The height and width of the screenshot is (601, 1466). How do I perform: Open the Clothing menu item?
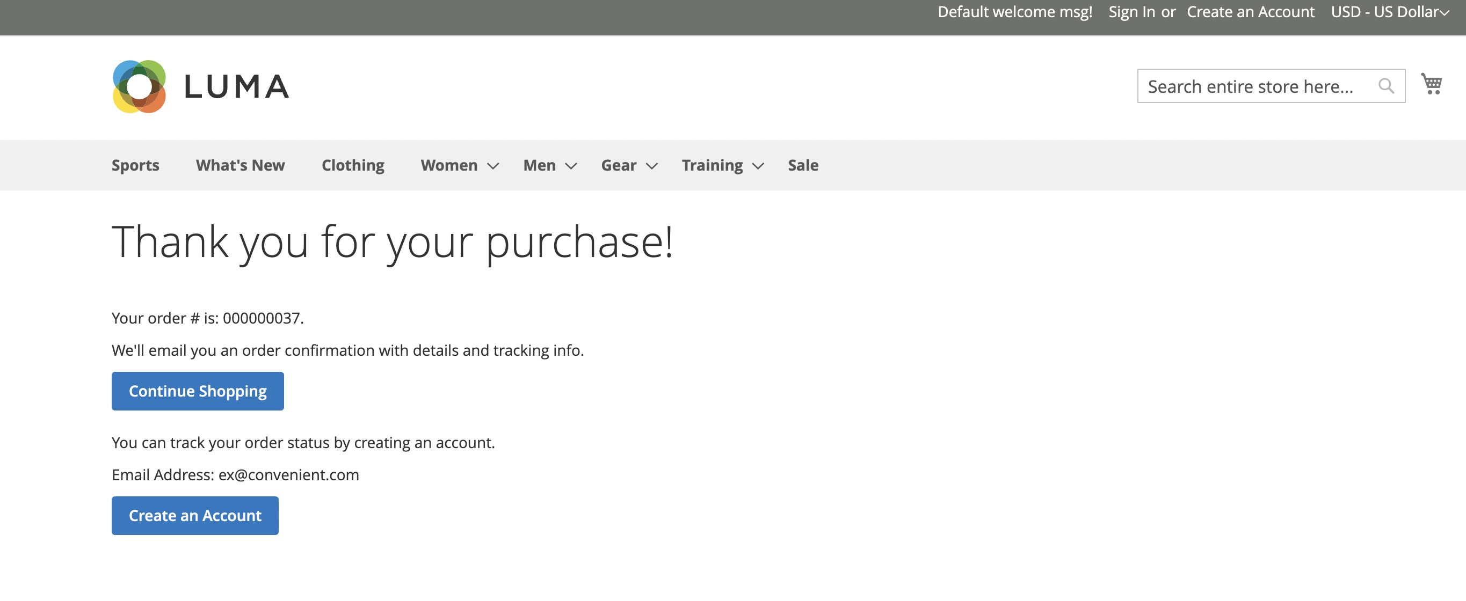point(353,165)
